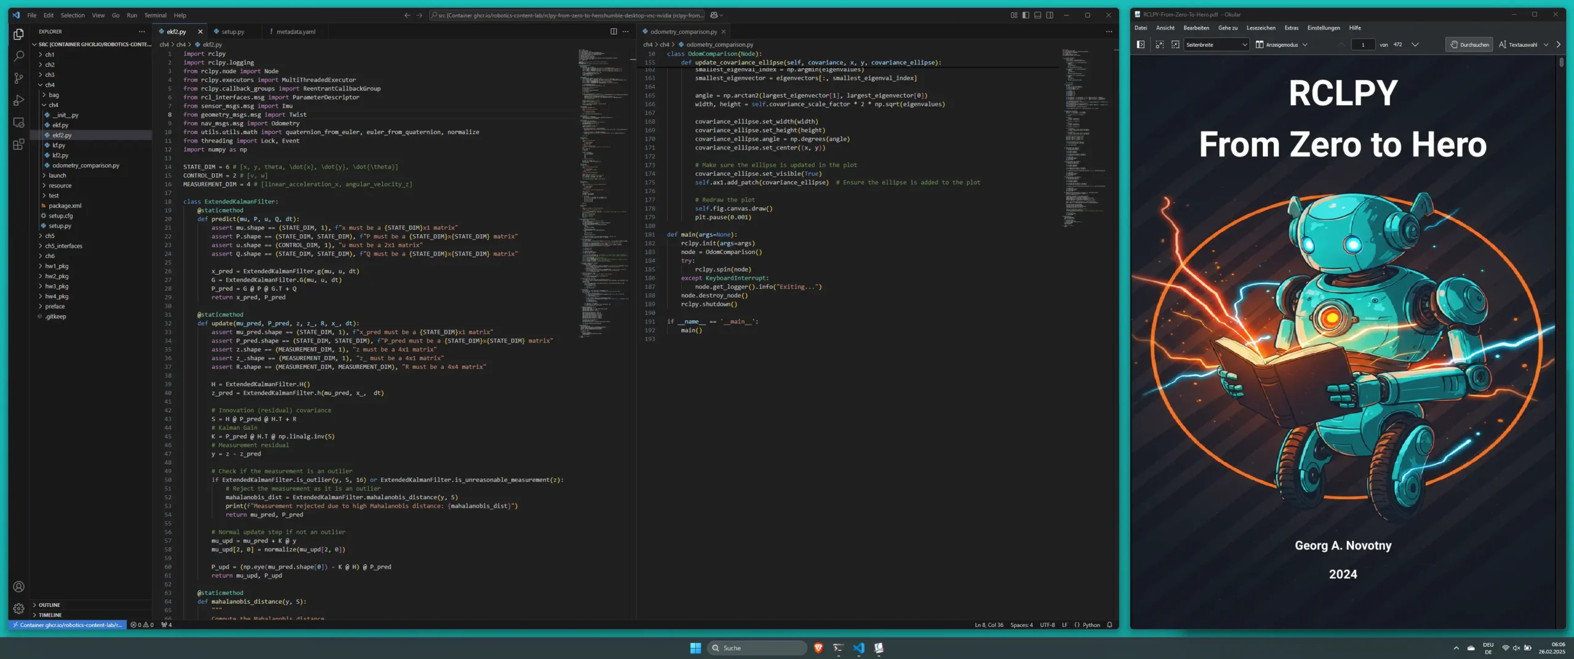
Task: Go to previous page in Okular
Action: pyautogui.click(x=1342, y=44)
